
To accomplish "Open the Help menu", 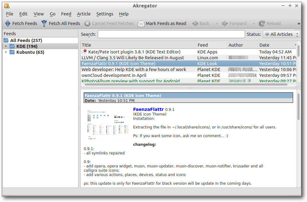I will 124,14.
